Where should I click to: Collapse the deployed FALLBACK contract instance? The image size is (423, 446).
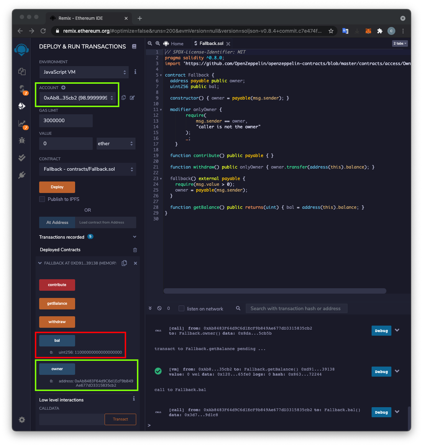click(40, 263)
